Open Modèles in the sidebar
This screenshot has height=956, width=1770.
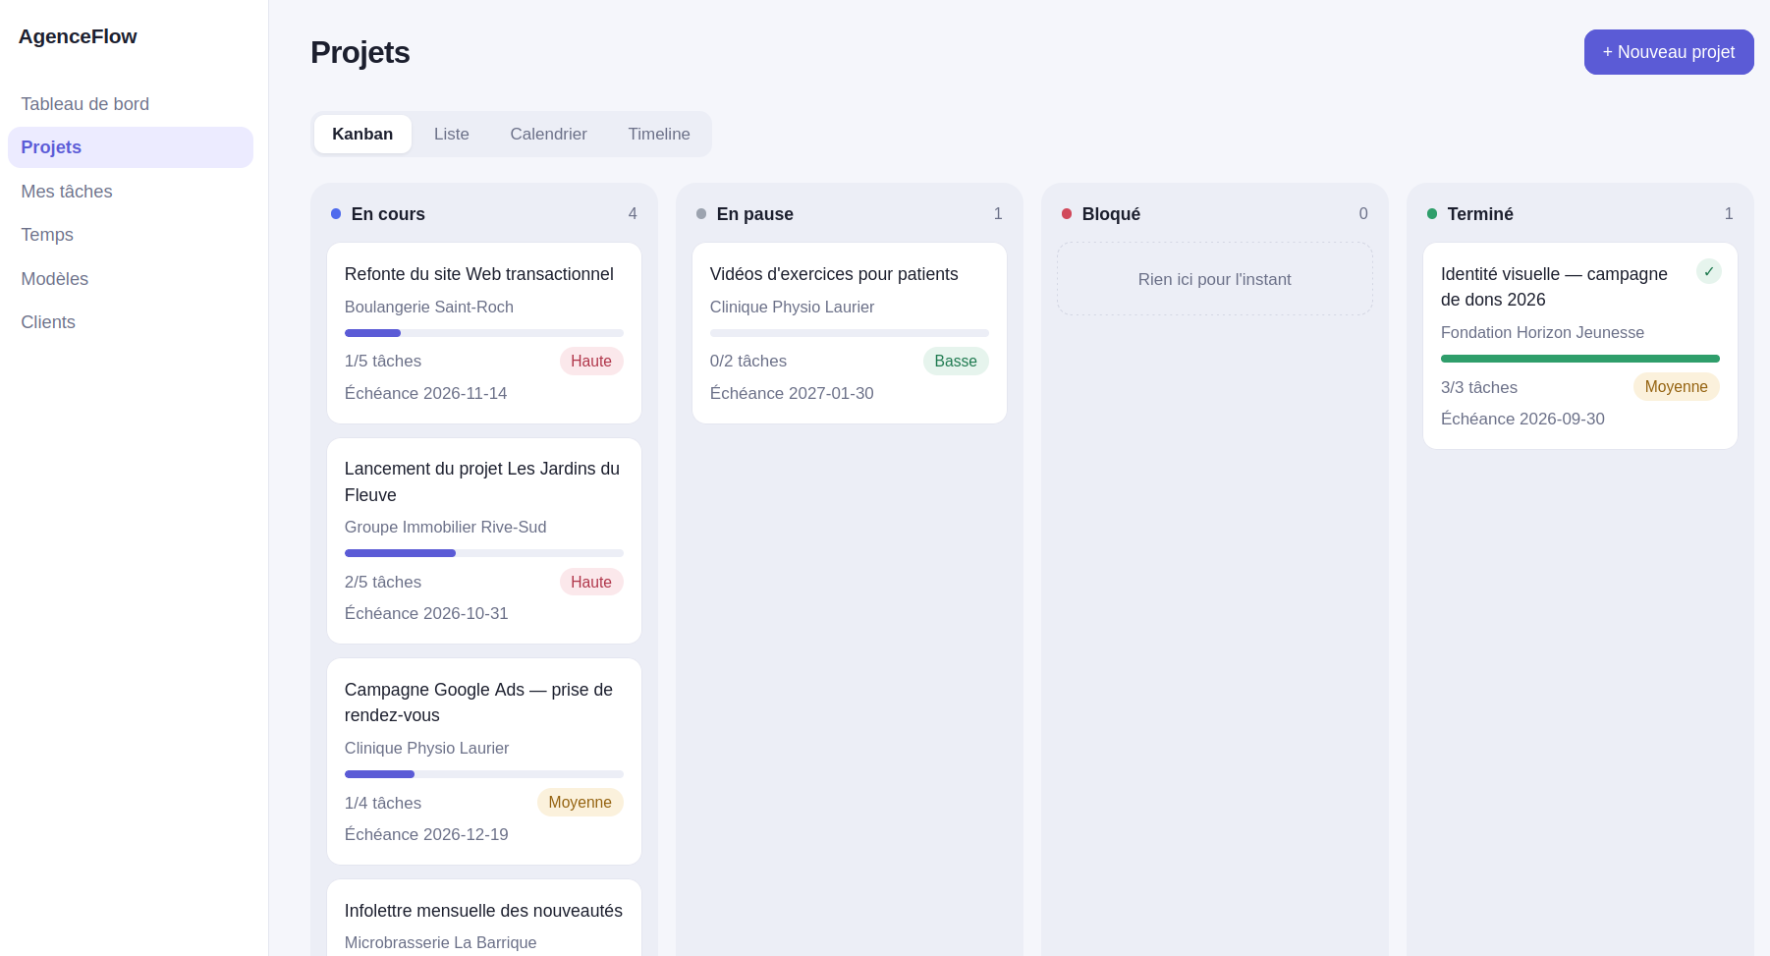coord(131,279)
